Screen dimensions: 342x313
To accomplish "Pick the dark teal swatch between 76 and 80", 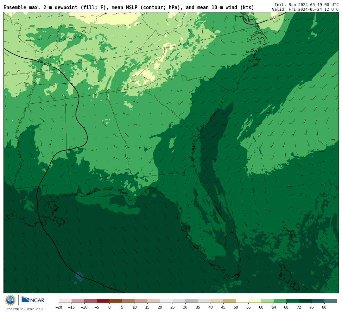I will 318,301.
